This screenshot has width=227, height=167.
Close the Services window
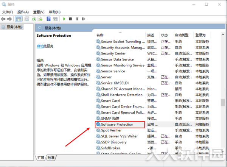pos(219,4)
